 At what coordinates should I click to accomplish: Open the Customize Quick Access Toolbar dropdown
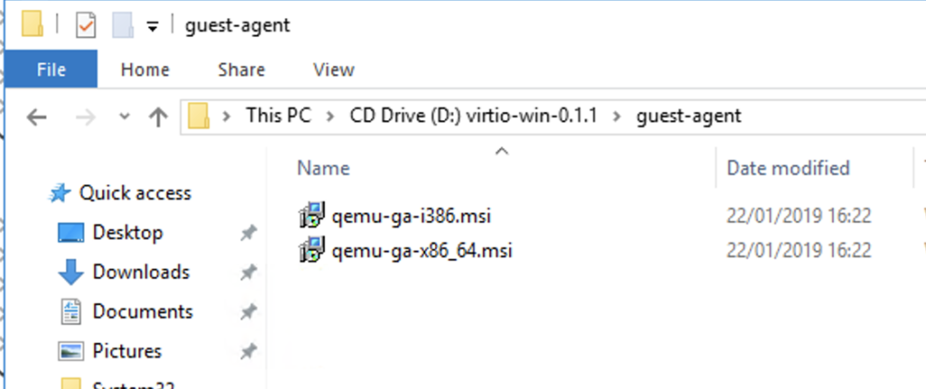tap(153, 26)
